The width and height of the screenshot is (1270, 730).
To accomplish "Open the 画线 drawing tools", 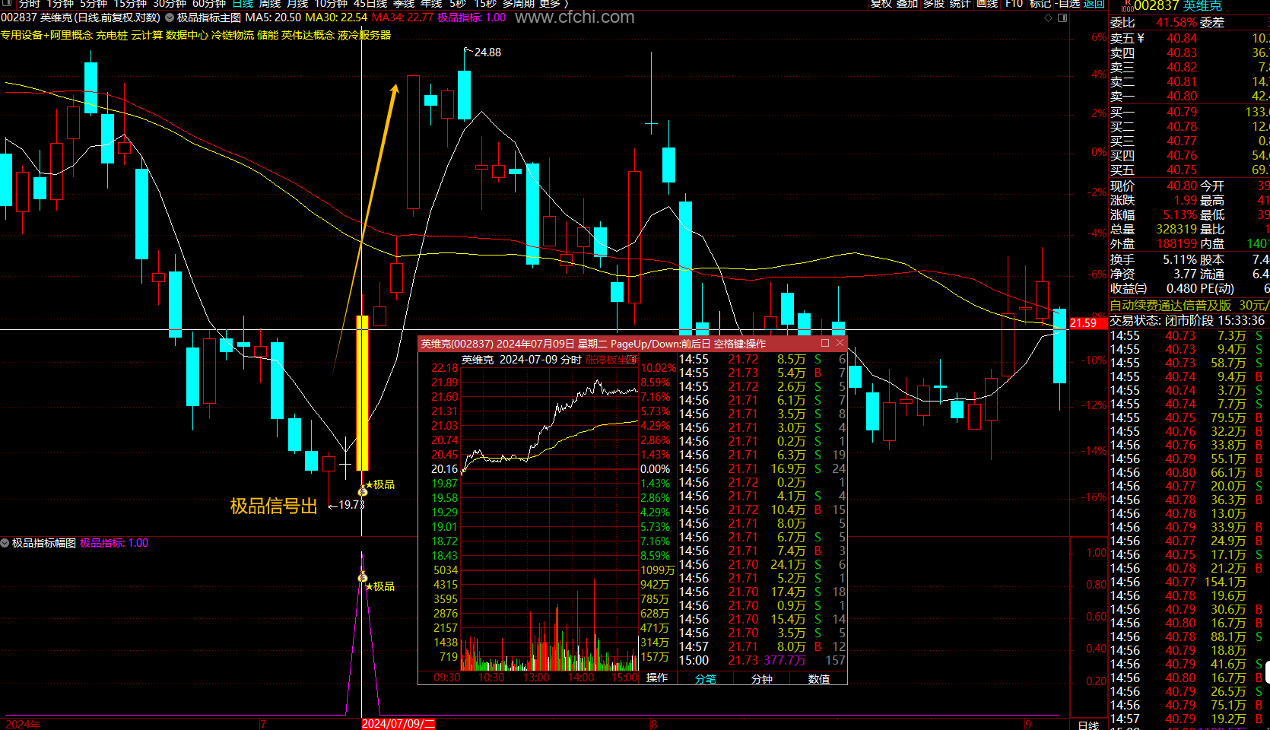I will [x=987, y=4].
